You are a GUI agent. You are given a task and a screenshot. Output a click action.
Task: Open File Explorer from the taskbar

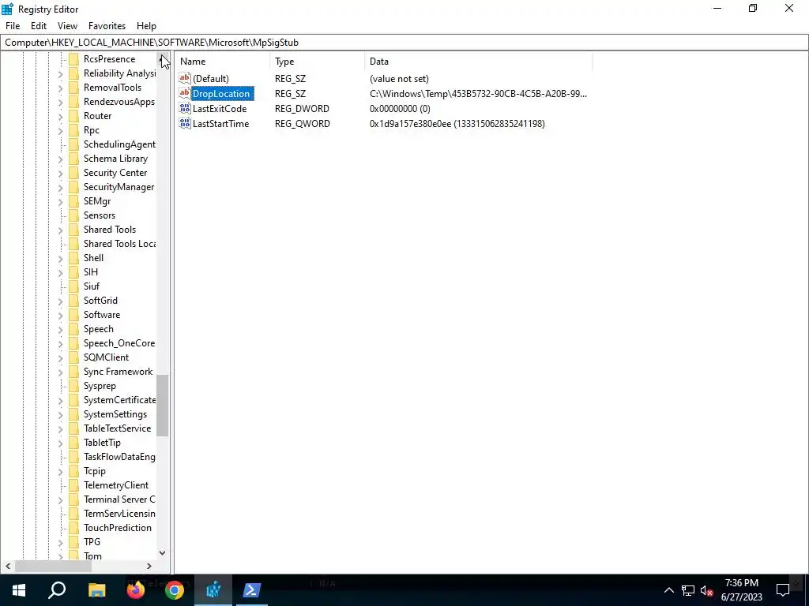pyautogui.click(x=96, y=590)
